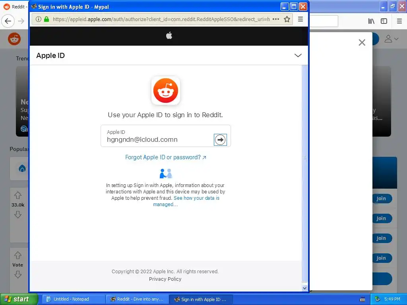The height and width of the screenshot is (305, 407).
Task: Click the 5:49 PM clock
Action: [x=392, y=299]
